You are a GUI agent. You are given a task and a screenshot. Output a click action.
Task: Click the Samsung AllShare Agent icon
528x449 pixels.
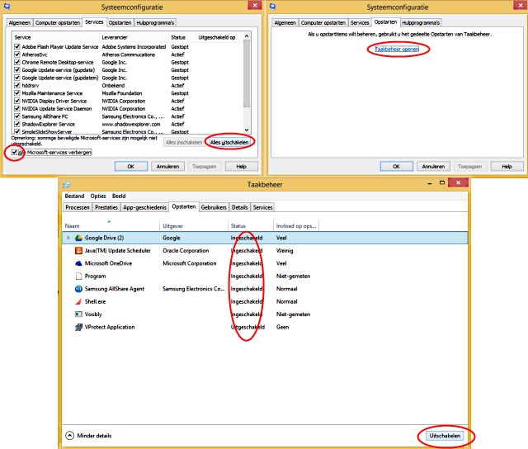pyautogui.click(x=78, y=289)
